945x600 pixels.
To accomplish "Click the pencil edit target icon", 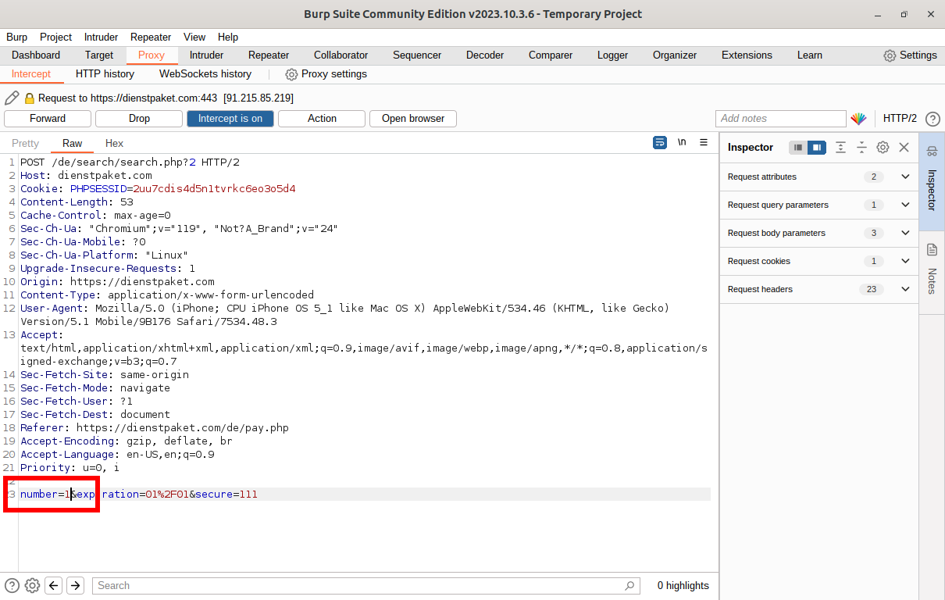I will point(12,98).
